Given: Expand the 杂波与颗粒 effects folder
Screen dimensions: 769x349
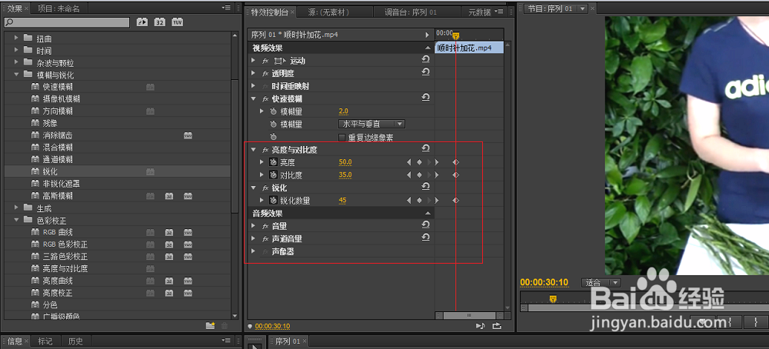Looking at the screenshot, I should coord(16,62).
